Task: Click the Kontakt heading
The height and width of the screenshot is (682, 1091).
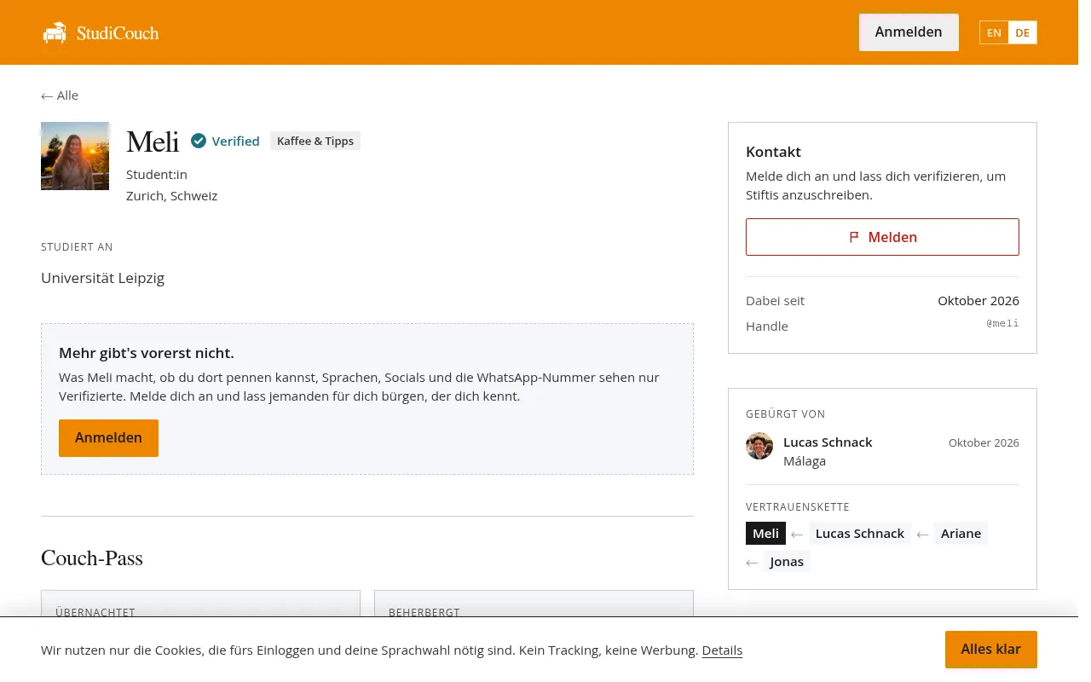Action: click(x=773, y=152)
